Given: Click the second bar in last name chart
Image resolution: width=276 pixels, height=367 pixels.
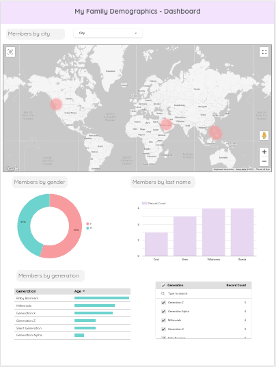Looking at the screenshot, I should [x=184, y=236].
